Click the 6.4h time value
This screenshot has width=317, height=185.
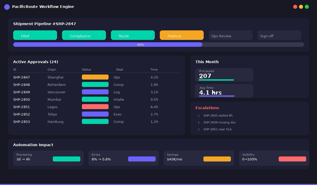(154, 107)
